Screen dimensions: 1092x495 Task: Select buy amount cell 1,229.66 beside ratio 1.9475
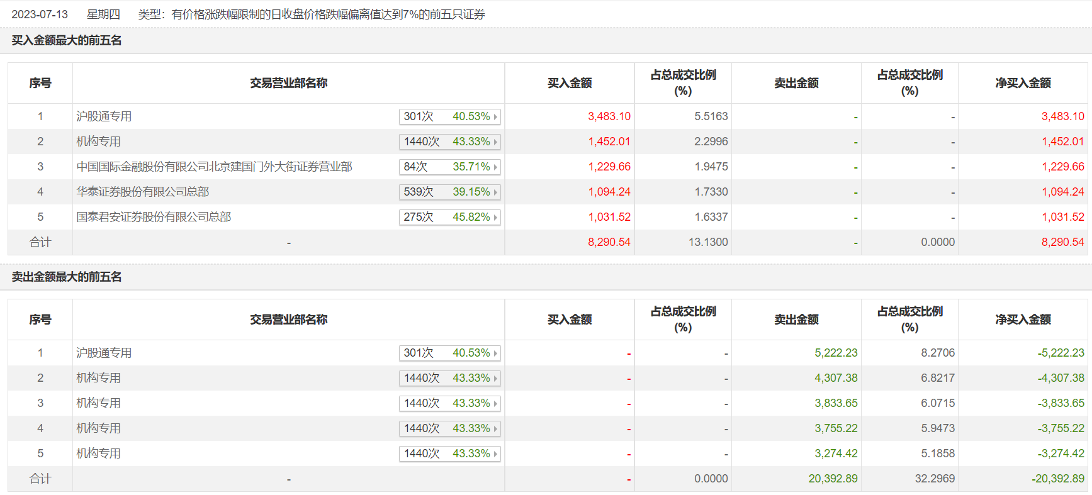click(x=609, y=167)
